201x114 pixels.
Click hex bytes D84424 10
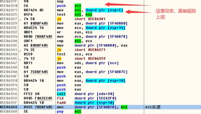[34, 103]
